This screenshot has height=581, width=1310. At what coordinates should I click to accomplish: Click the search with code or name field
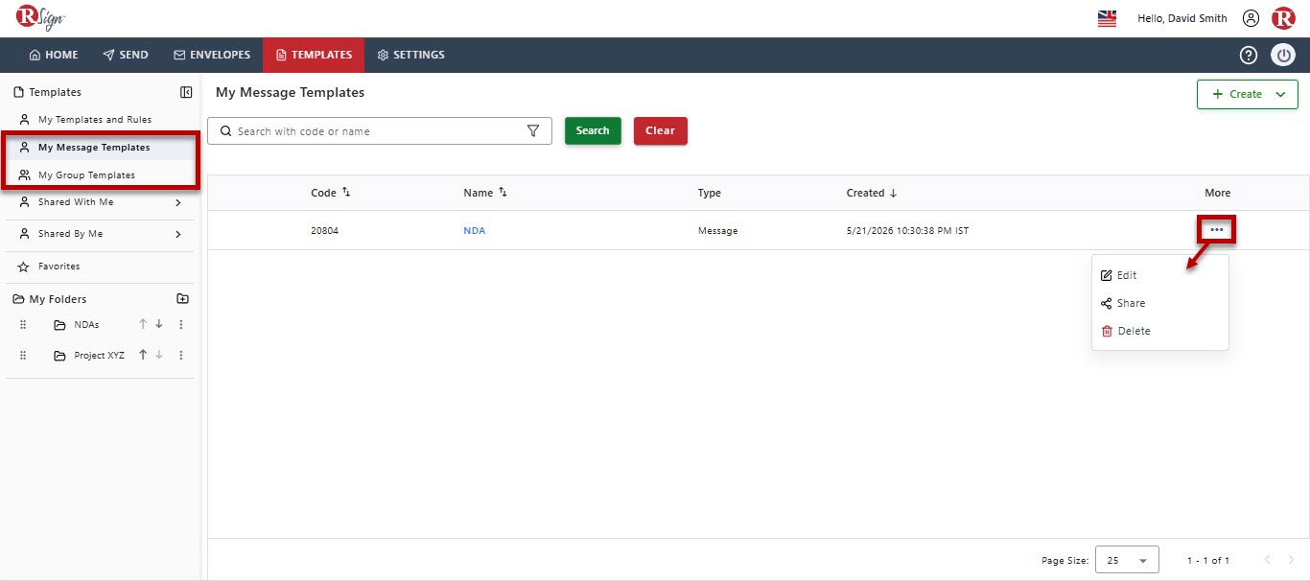(380, 131)
